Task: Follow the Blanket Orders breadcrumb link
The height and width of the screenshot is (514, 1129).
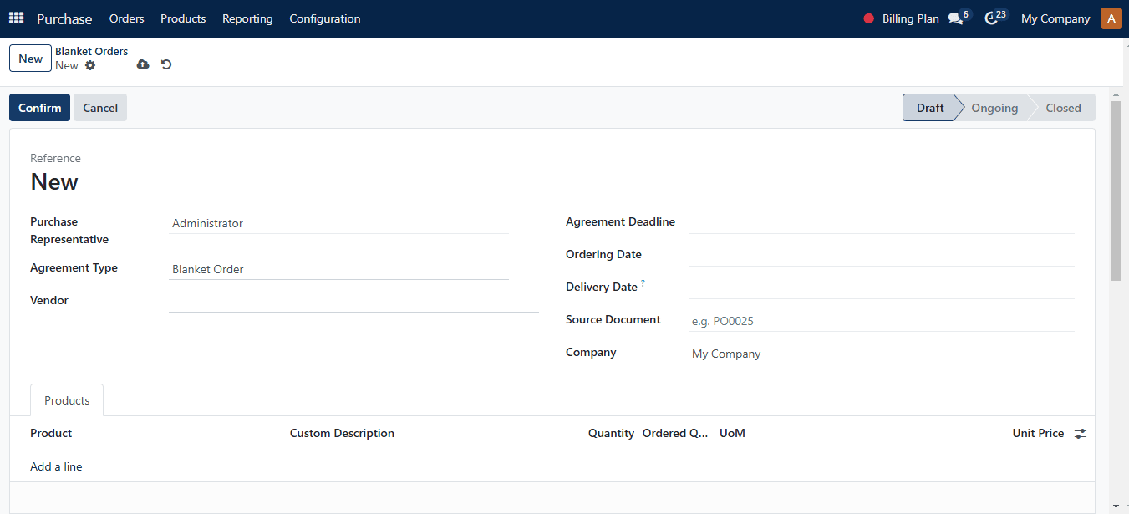Action: click(x=92, y=51)
